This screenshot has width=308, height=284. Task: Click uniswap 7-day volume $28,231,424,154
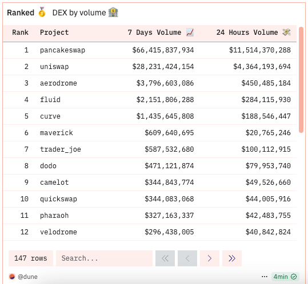point(163,67)
